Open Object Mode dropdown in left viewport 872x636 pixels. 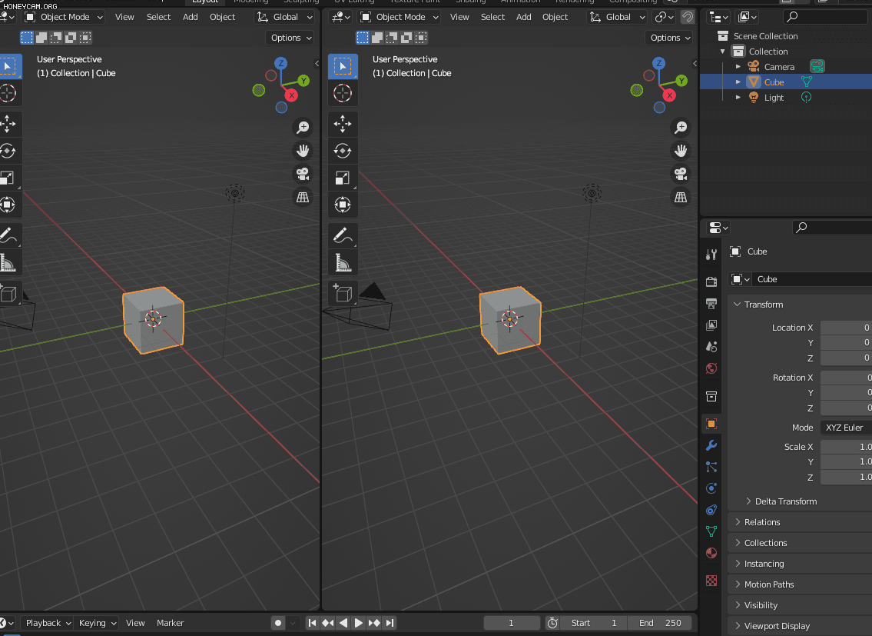64,17
